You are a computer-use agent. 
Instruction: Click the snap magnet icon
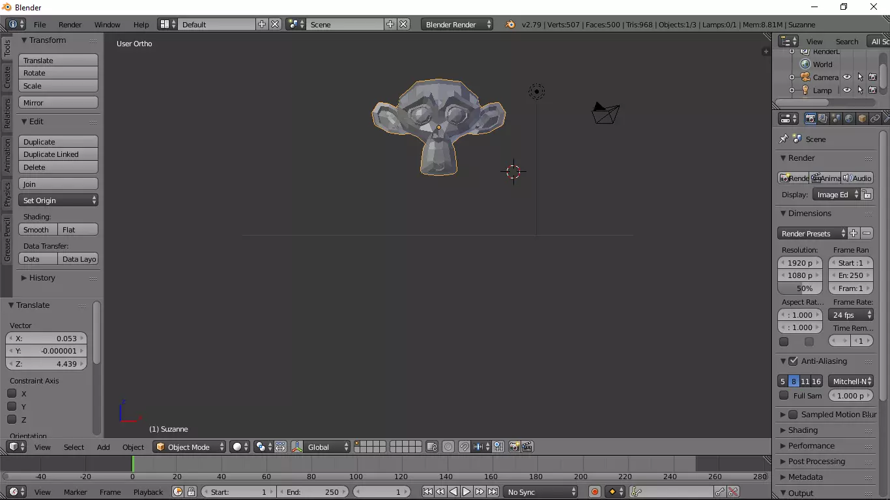click(x=464, y=447)
